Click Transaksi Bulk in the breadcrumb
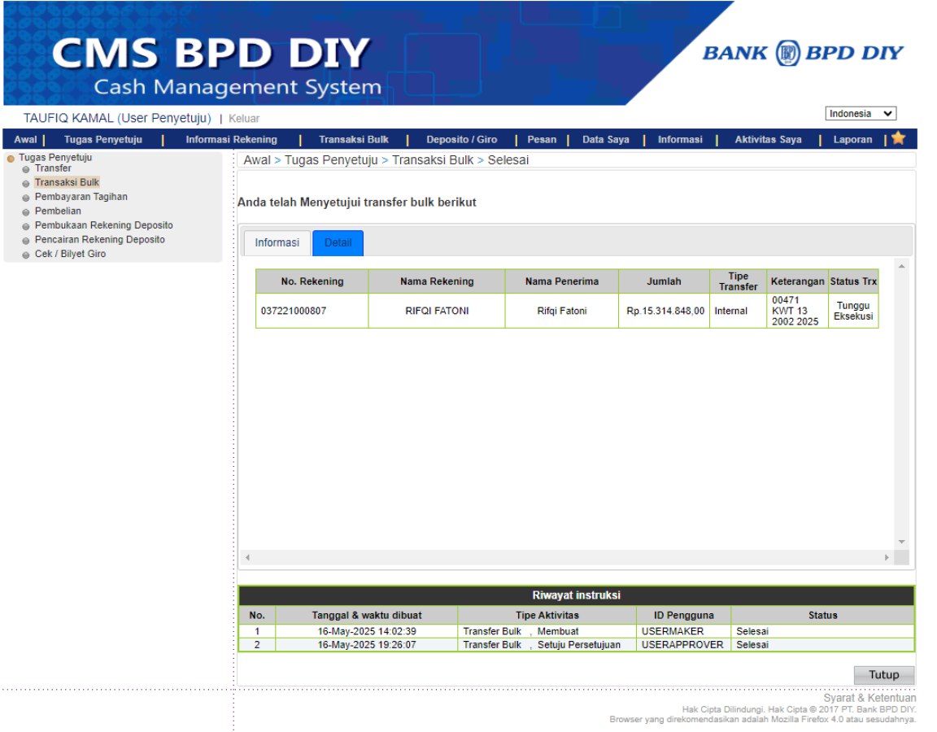The width and height of the screenshot is (937, 732). 433,160
